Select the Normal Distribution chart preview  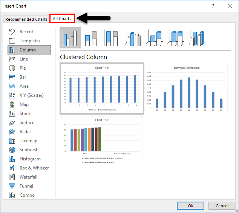point(187,89)
